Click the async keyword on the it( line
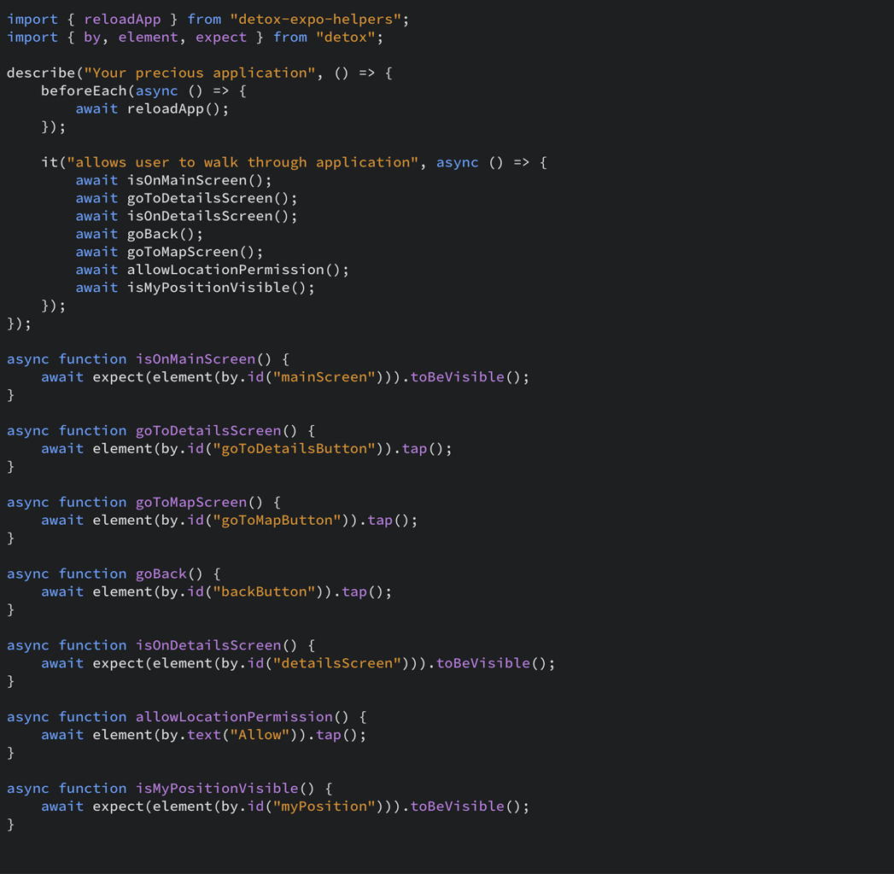894x874 pixels. [458, 162]
